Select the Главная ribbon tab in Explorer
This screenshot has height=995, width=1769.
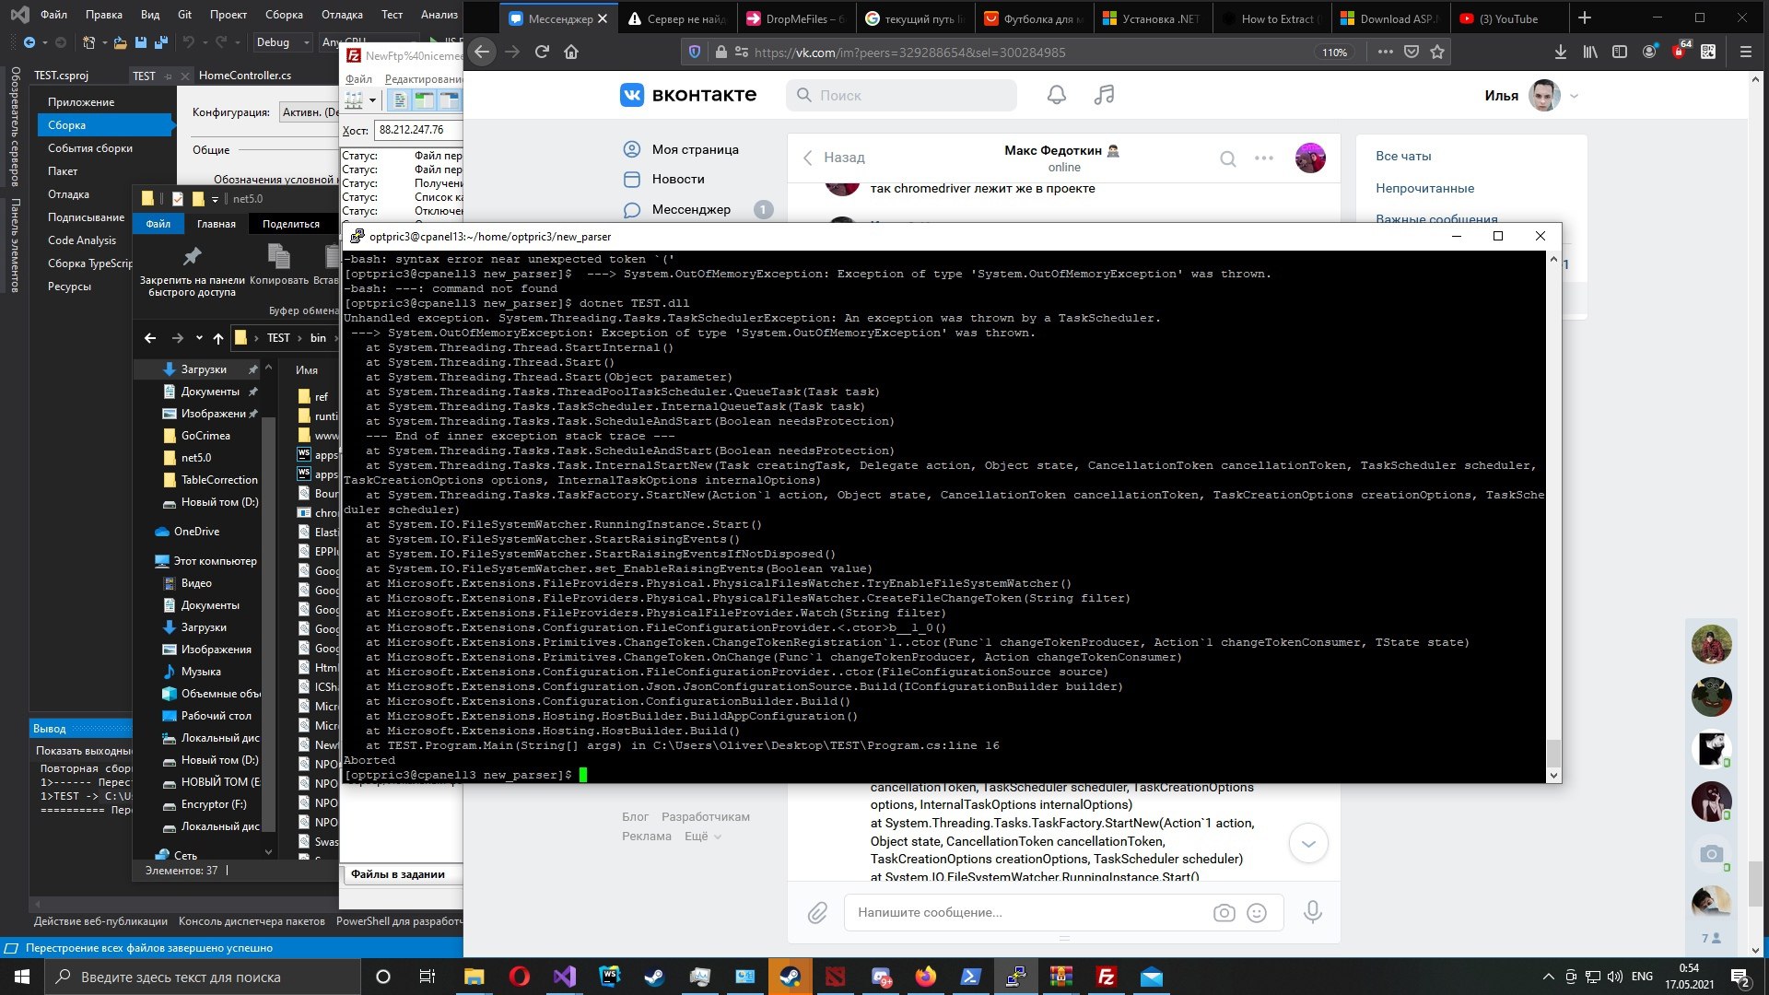[x=217, y=224]
